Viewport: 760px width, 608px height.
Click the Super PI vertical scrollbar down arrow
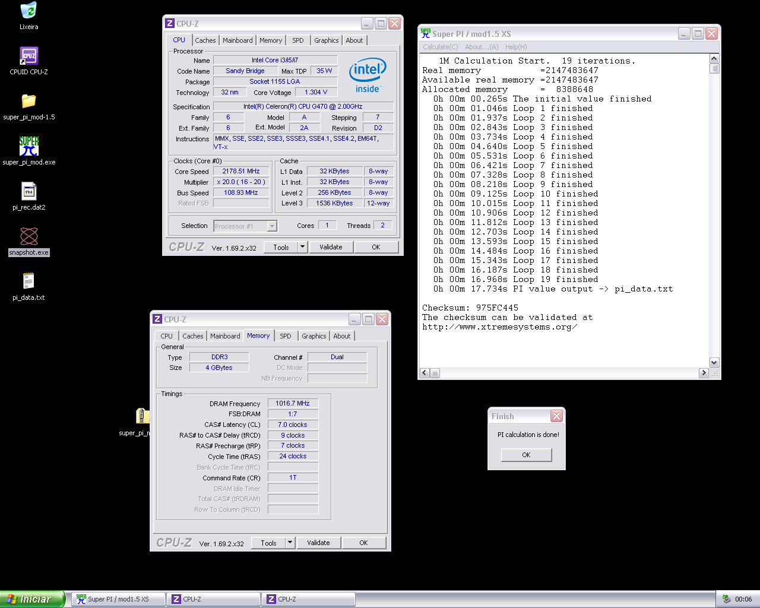click(714, 363)
